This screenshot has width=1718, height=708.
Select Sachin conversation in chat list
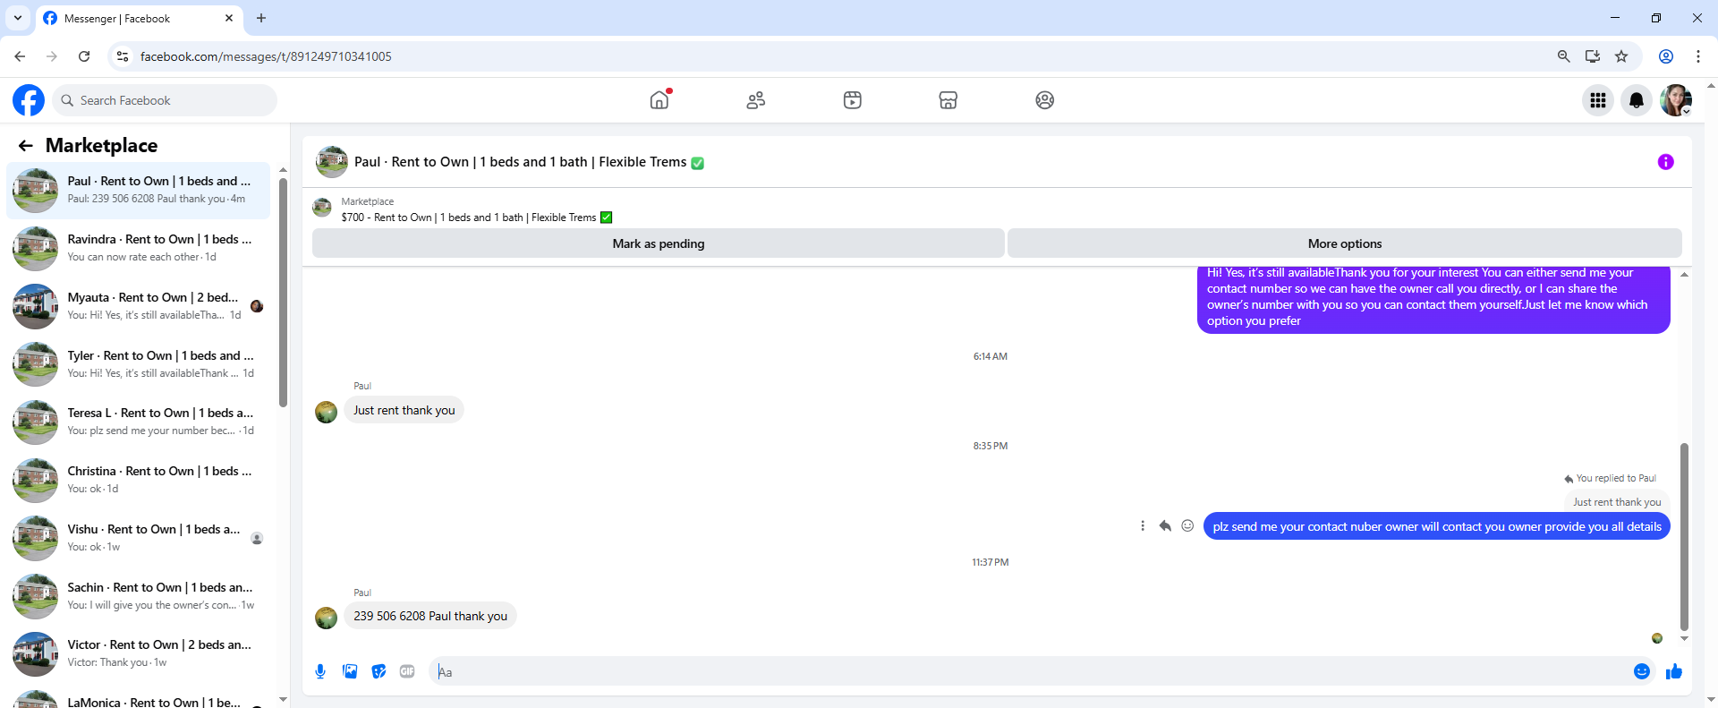pos(139,596)
